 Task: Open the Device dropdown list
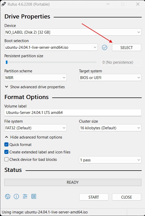tap(73, 32)
